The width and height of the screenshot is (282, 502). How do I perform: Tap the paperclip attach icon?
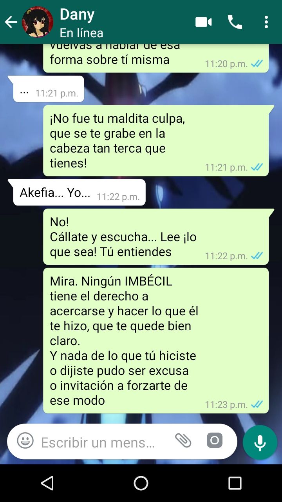[x=183, y=440]
